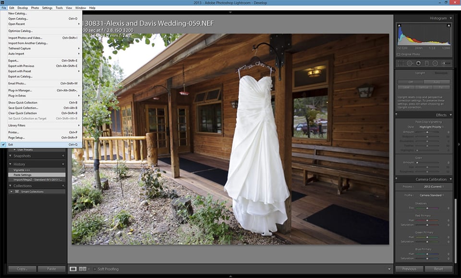Viewport: 461px width, 278px height.
Task: Expand the User Presets folder
Action: pyautogui.click(x=15, y=150)
